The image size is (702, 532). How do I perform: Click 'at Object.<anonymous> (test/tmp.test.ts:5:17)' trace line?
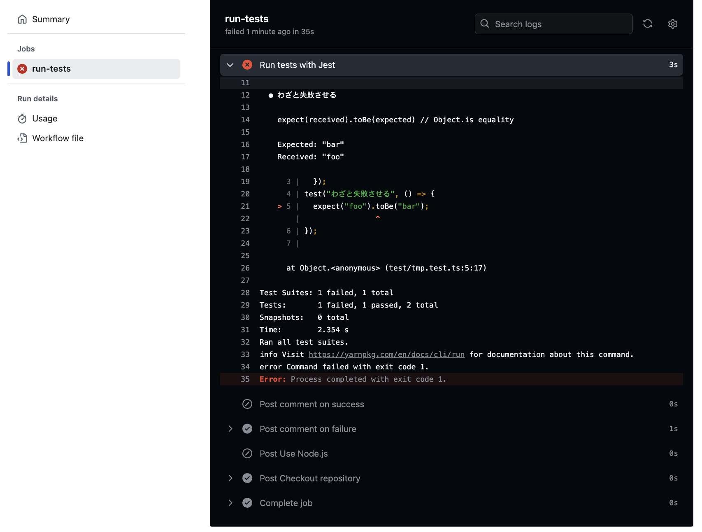[x=386, y=268]
